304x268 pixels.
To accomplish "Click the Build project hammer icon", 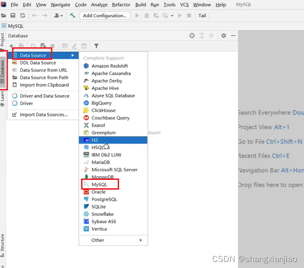I will point(72,15).
